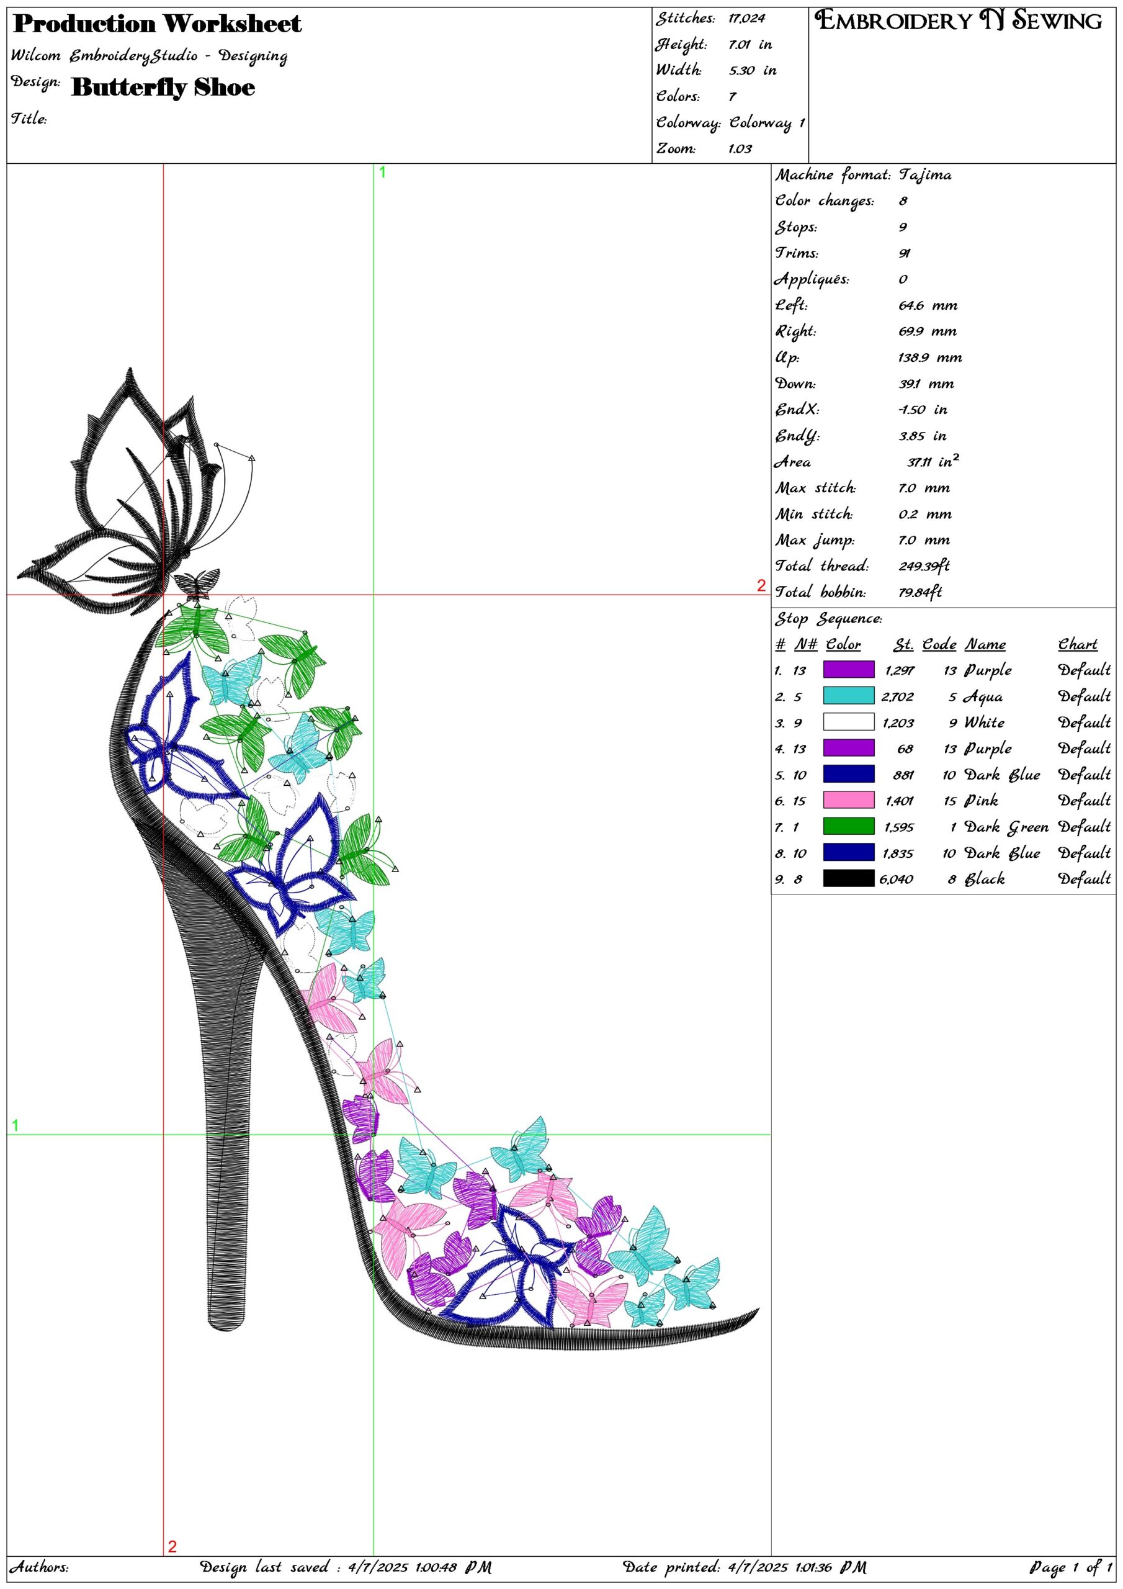Screen dimensions: 1123x1589
Task: Click the 'Max jump:' label
Action: click(815, 541)
